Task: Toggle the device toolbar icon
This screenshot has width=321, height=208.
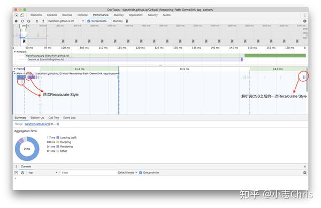Action: (x=22, y=15)
